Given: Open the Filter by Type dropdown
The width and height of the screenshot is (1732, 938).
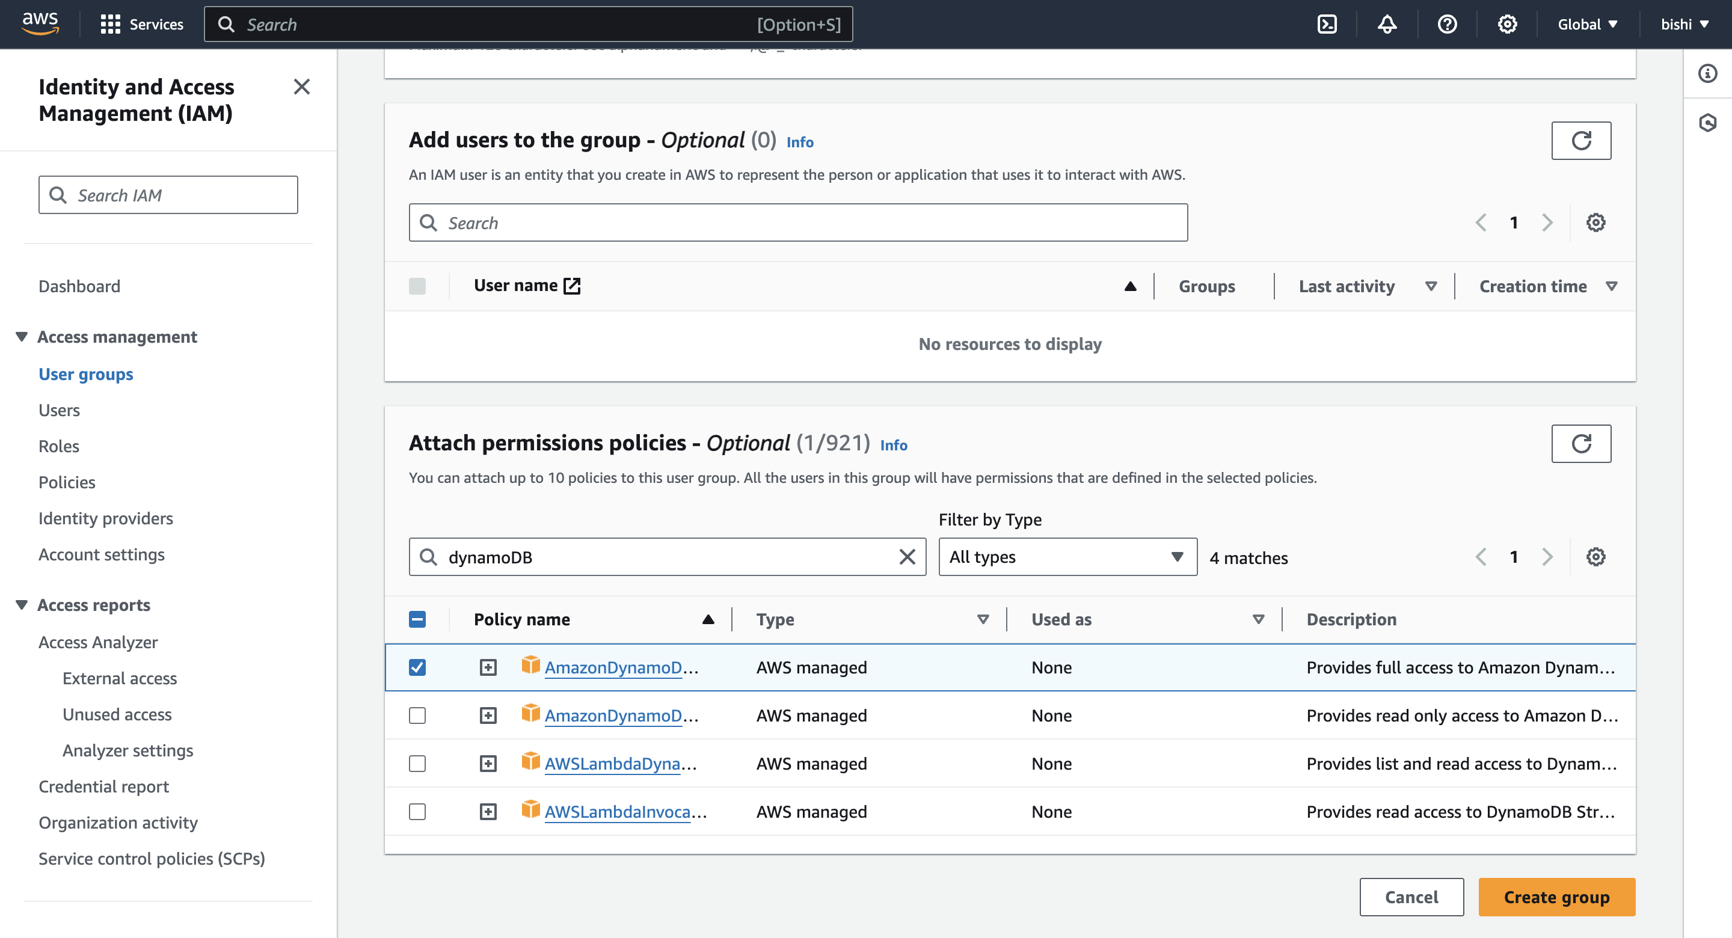Looking at the screenshot, I should (1067, 557).
